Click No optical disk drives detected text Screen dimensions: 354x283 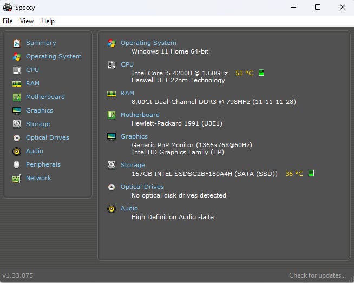pos(179,195)
